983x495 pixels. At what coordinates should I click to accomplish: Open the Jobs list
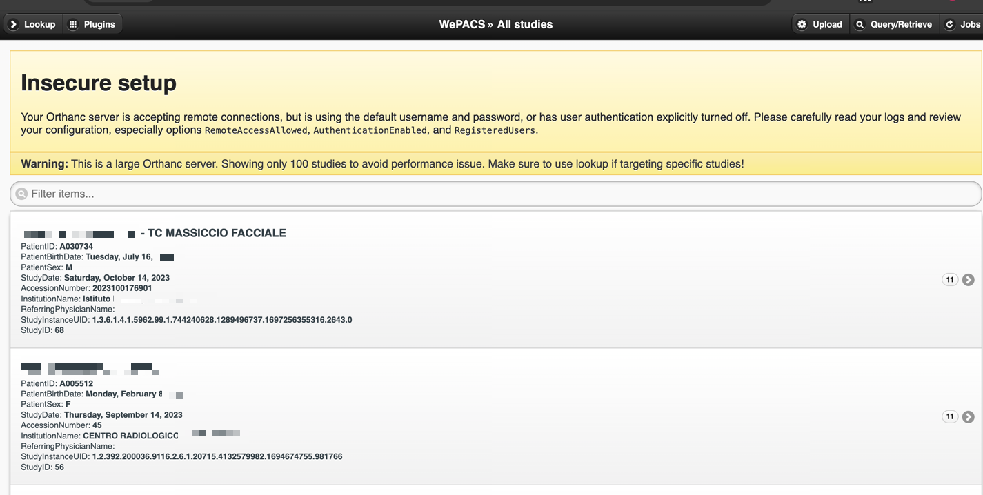pyautogui.click(x=962, y=24)
